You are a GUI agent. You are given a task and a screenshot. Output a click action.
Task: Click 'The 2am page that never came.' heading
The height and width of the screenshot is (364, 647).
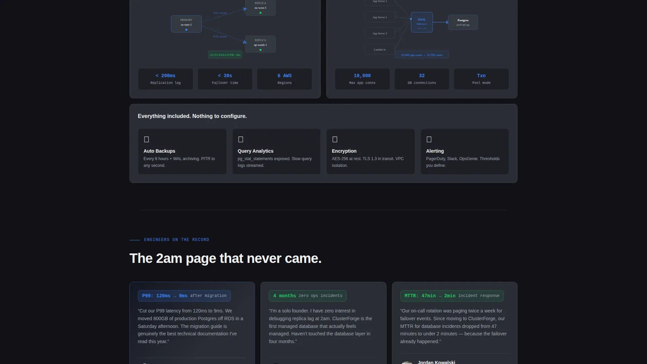coord(225,259)
